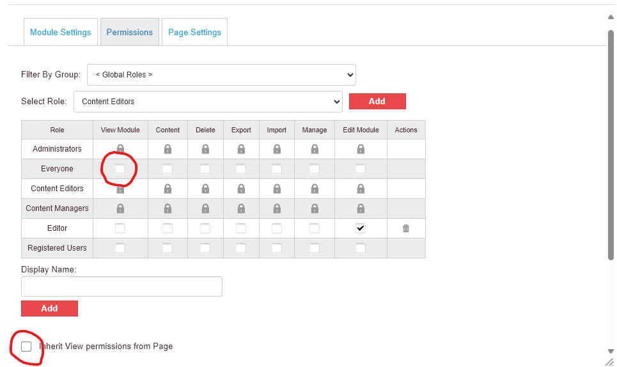Click Content Editors Import lock icon

[277, 189]
